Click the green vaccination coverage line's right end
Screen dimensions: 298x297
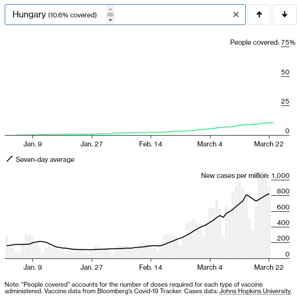point(273,122)
